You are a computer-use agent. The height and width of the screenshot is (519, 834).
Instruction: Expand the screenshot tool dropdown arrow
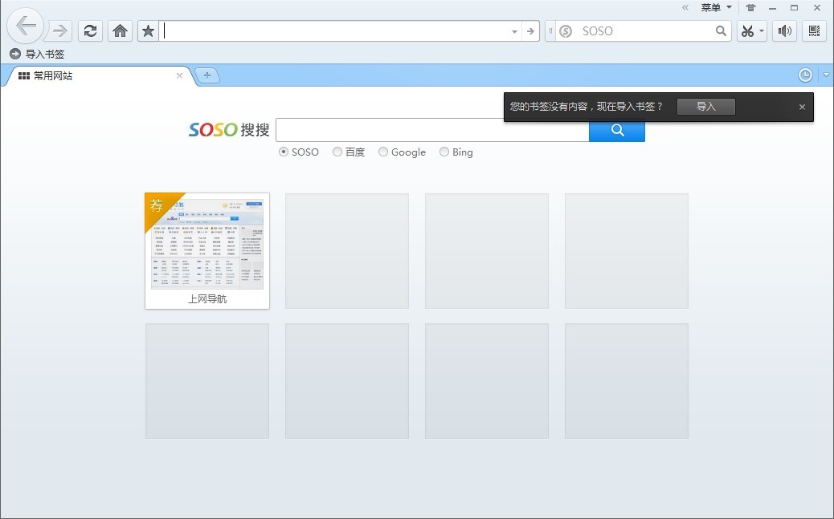[x=762, y=30]
